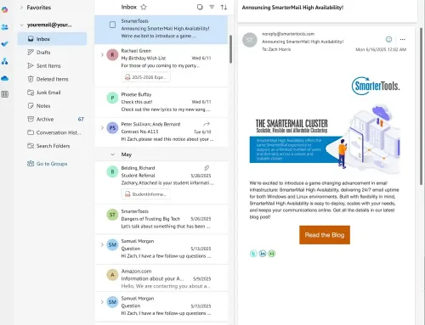
Task: Open the Student Referral message
Action: [161, 182]
